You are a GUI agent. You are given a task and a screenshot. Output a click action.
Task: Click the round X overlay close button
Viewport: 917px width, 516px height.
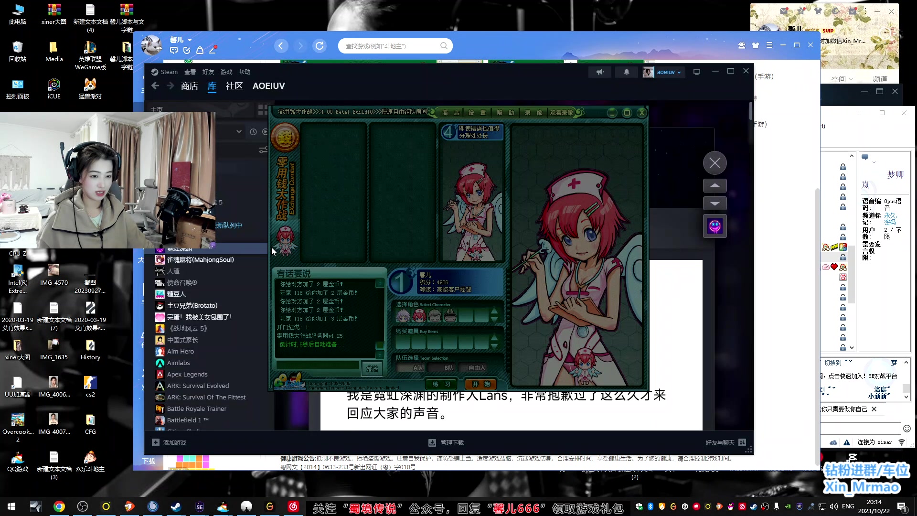pyautogui.click(x=715, y=163)
